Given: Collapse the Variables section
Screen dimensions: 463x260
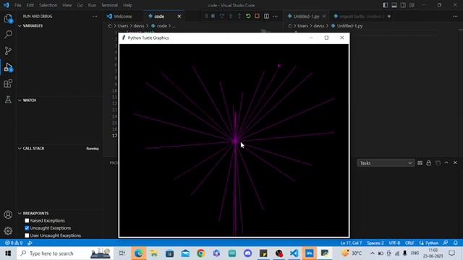Looking at the screenshot, I should [x=20, y=26].
